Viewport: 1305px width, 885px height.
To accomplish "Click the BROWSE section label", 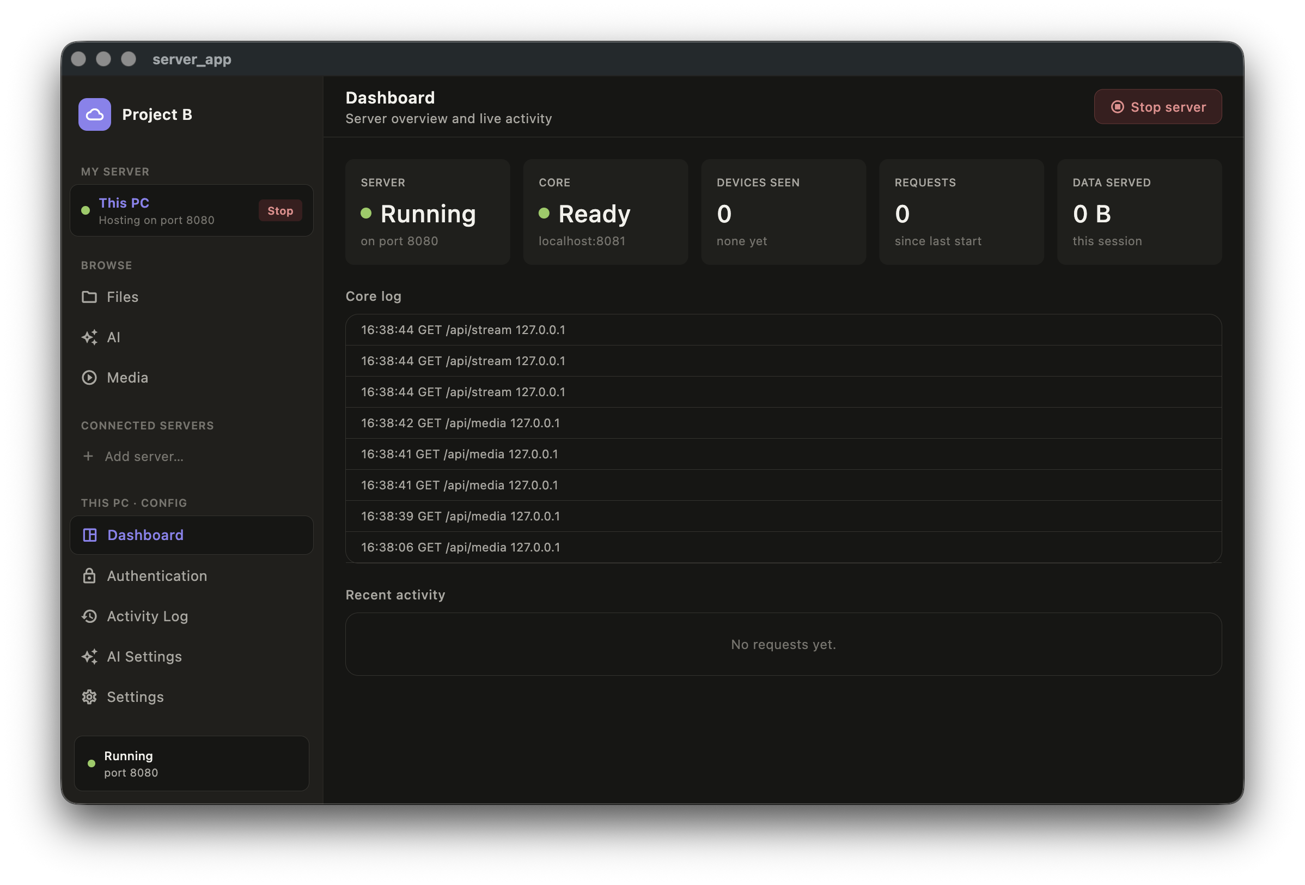I will click(107, 265).
